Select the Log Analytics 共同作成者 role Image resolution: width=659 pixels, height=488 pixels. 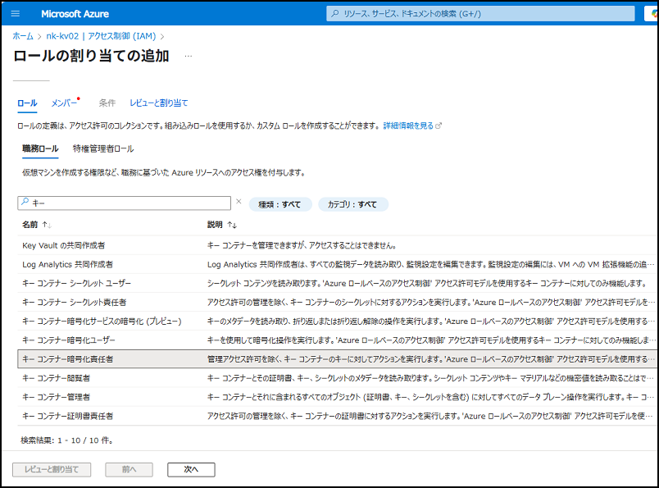337,264
